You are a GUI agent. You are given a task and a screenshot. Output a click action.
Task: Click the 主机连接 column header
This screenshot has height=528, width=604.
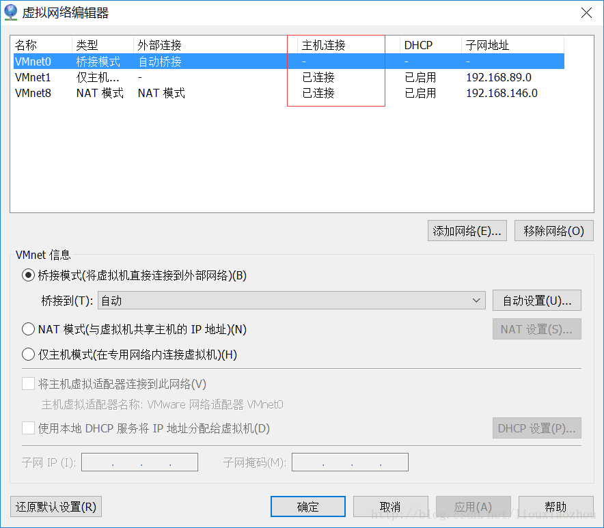(x=324, y=45)
